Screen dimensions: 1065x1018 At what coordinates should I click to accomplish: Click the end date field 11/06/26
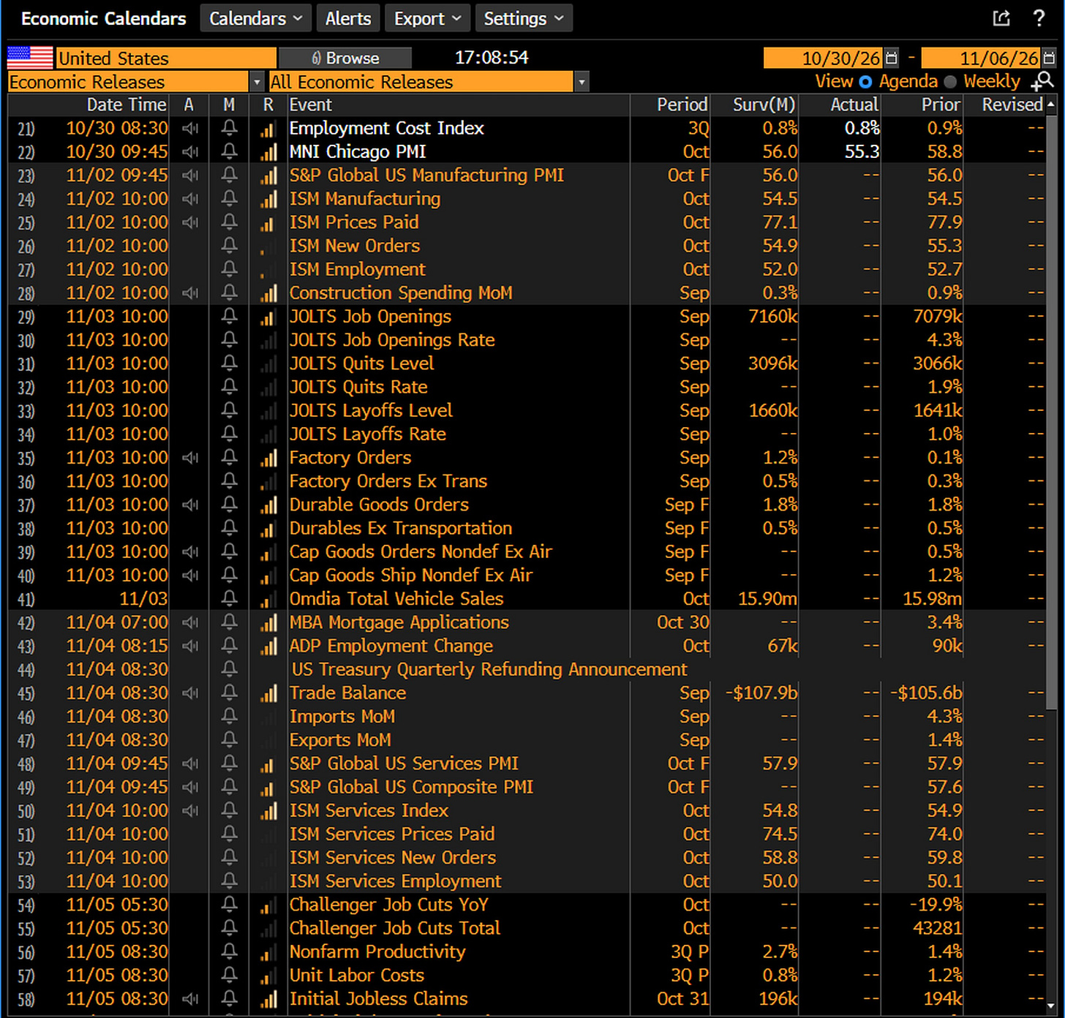pyautogui.click(x=981, y=58)
